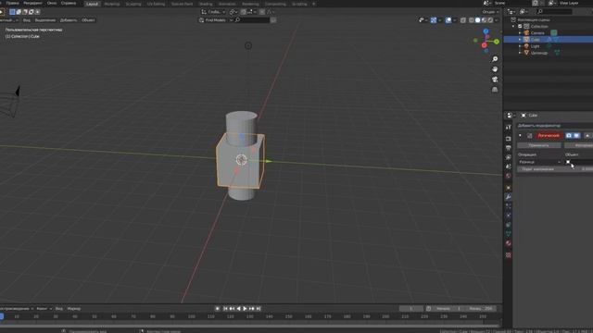Switch to the Shading workspace tab
593x333 pixels.
206,4
